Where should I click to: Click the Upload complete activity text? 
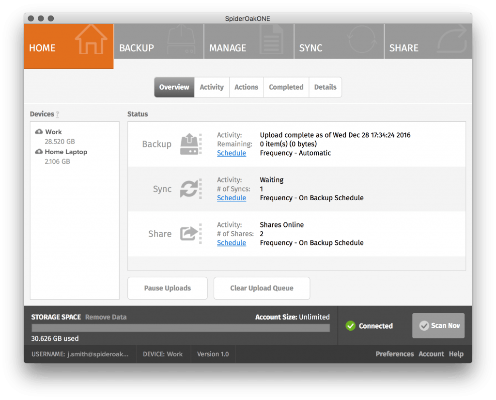[335, 135]
